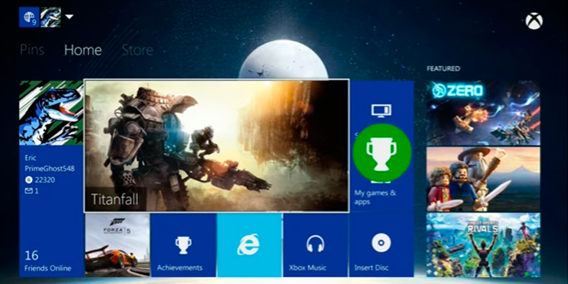This screenshot has height=284, width=568.
Task: Click the gamerscore value 22320
Action: [45, 180]
